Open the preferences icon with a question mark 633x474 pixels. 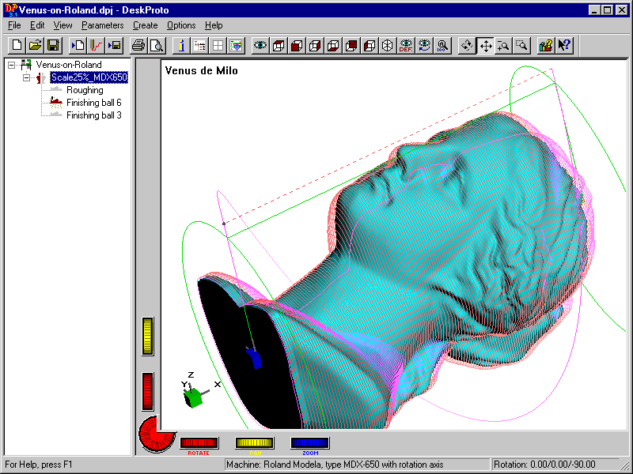[x=546, y=45]
